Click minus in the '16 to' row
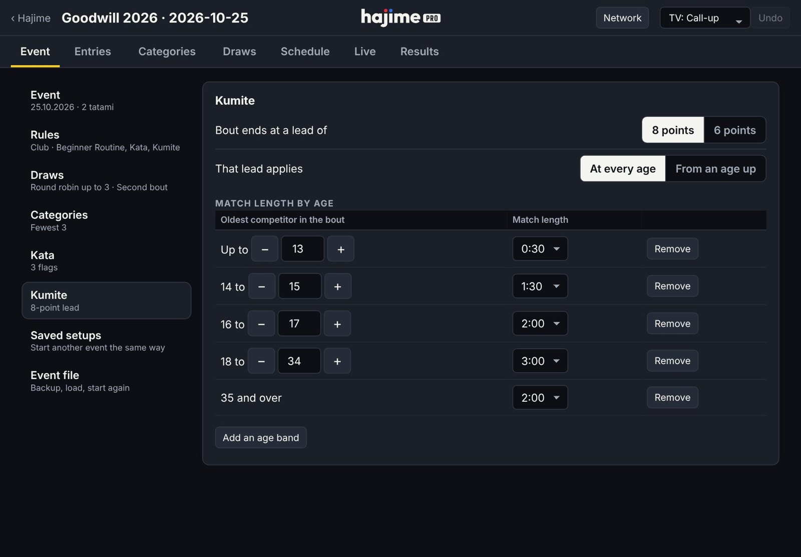Screen dimensions: 801x557 click(x=261, y=324)
